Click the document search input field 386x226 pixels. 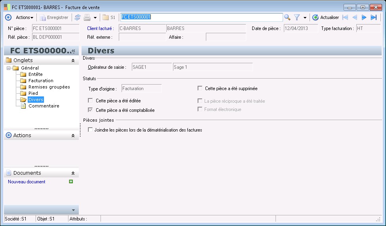click(201, 17)
